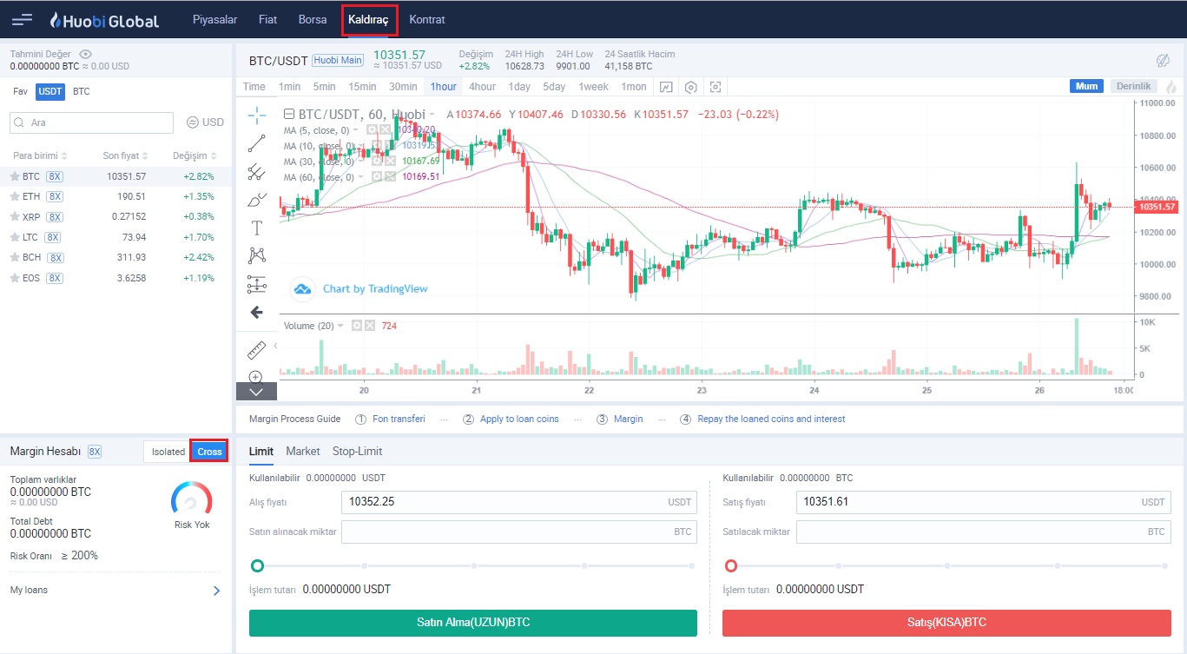Expand Volume (20) dropdown arrow
Screen dimensions: 1187x654
pos(340,326)
